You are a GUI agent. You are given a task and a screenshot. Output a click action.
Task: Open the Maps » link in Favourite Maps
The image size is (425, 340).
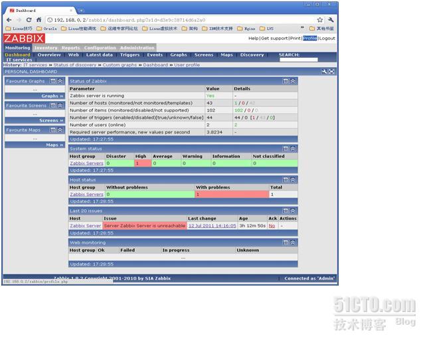point(54,145)
